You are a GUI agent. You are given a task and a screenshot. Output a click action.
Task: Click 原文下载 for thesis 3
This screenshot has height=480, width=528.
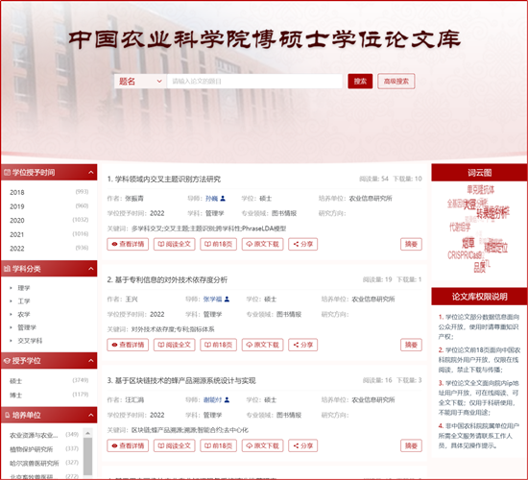click(263, 445)
